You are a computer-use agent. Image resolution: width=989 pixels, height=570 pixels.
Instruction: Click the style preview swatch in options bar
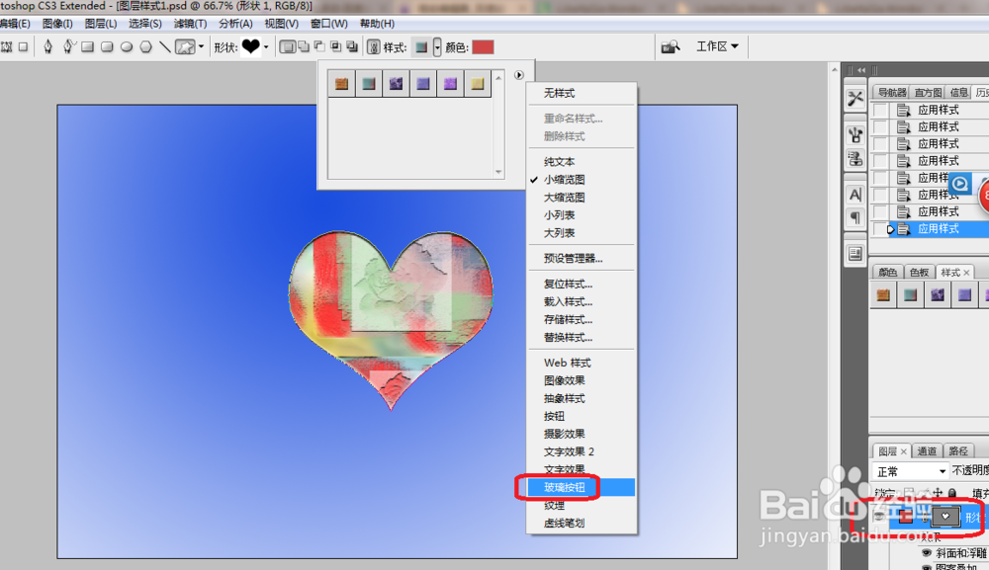[421, 47]
